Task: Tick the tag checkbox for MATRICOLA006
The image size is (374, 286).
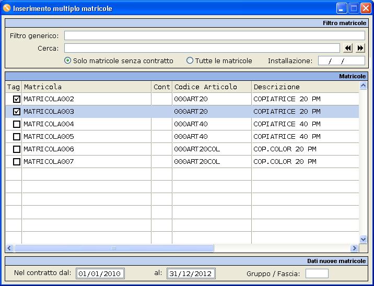Action: point(17,149)
